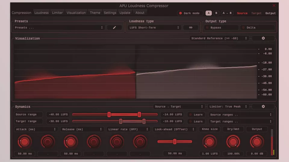Click the pencil edit presets icon
Viewport: 289px width, 162px height.
click(114, 28)
